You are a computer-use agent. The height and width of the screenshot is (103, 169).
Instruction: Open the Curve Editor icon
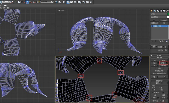(72, 2)
